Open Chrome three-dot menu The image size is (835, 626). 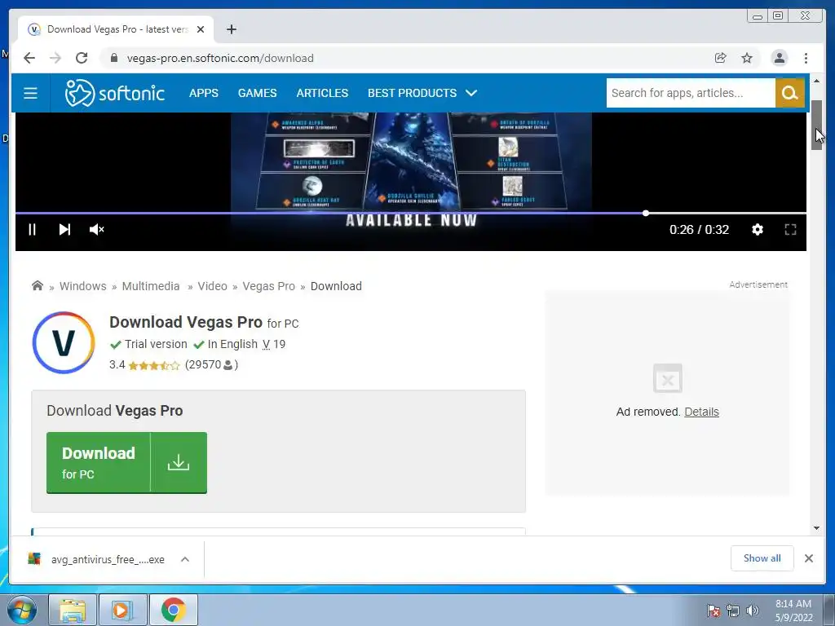click(806, 58)
